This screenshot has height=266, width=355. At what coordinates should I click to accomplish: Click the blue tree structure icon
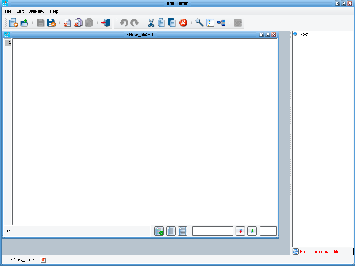tap(221, 23)
